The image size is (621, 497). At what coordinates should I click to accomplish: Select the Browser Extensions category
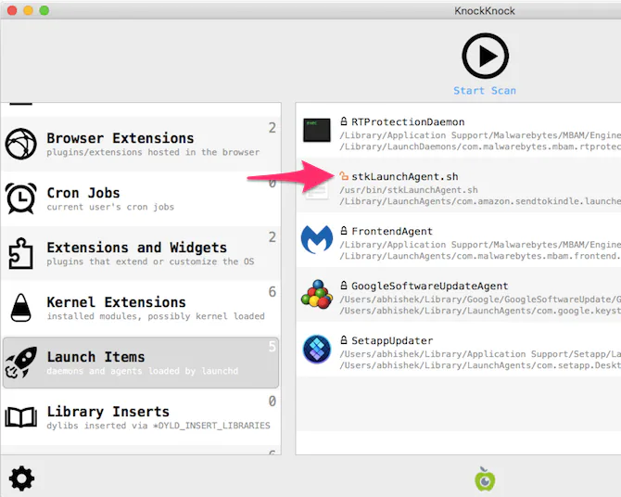click(142, 144)
